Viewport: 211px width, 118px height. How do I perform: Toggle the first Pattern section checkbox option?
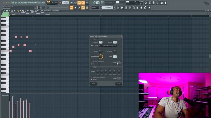tap(92, 62)
